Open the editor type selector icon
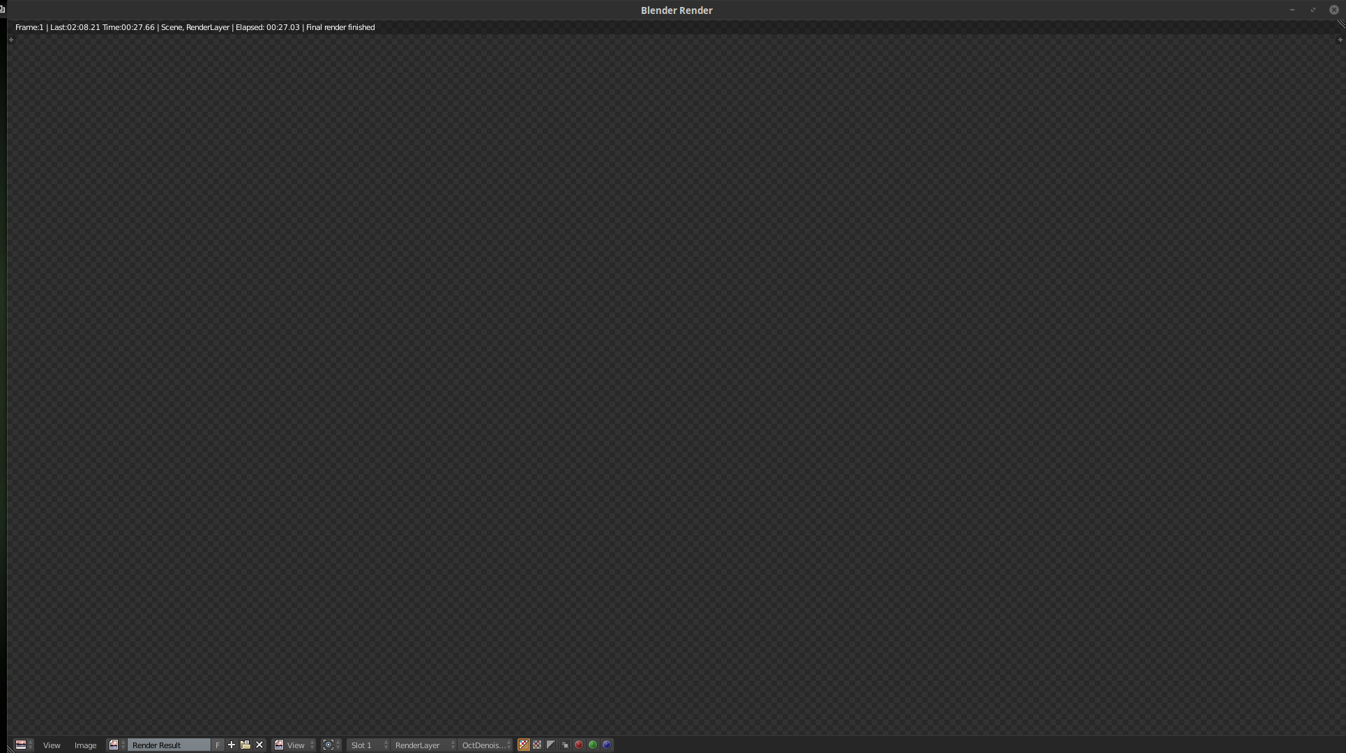The image size is (1346, 753). [x=23, y=745]
